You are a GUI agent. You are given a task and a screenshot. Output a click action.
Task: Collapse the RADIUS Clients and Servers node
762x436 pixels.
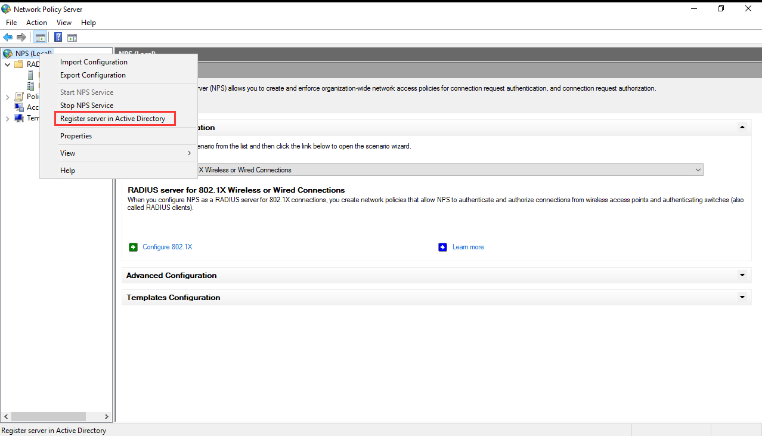7,64
